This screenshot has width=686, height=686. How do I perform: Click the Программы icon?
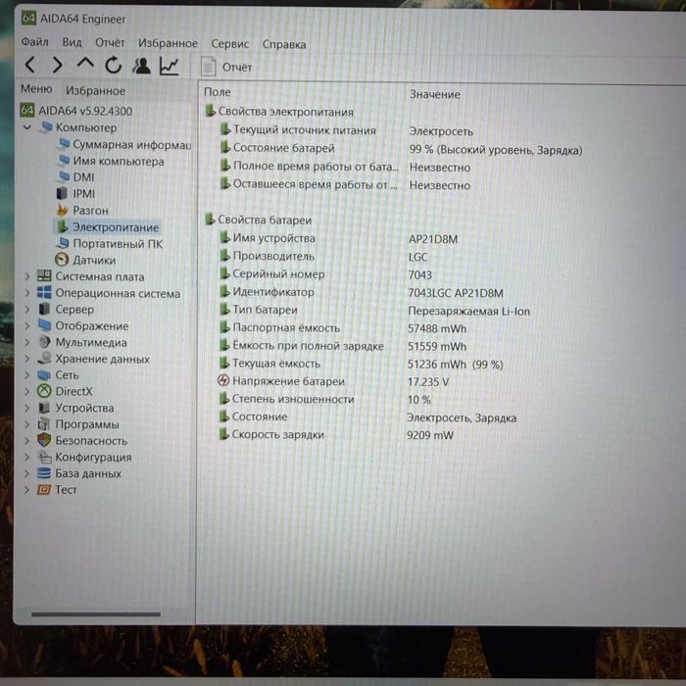coord(44,423)
